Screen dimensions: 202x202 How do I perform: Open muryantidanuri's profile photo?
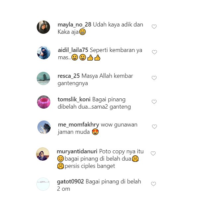(43, 154)
